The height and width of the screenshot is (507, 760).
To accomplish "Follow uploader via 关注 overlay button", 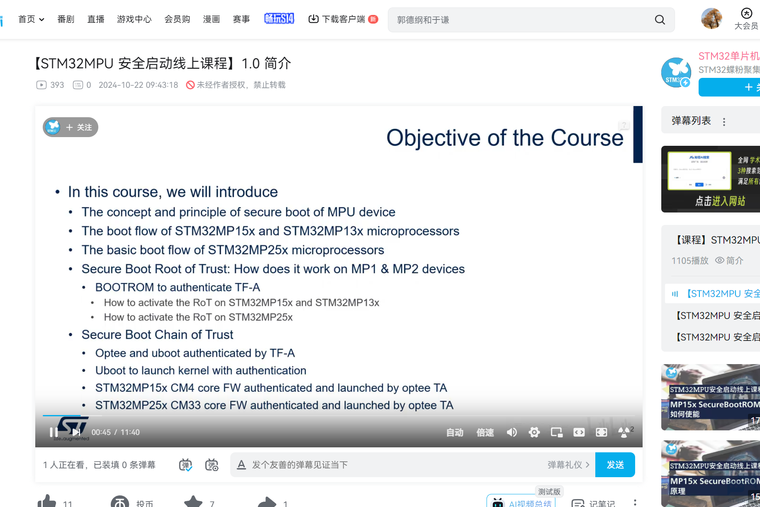I will (71, 127).
